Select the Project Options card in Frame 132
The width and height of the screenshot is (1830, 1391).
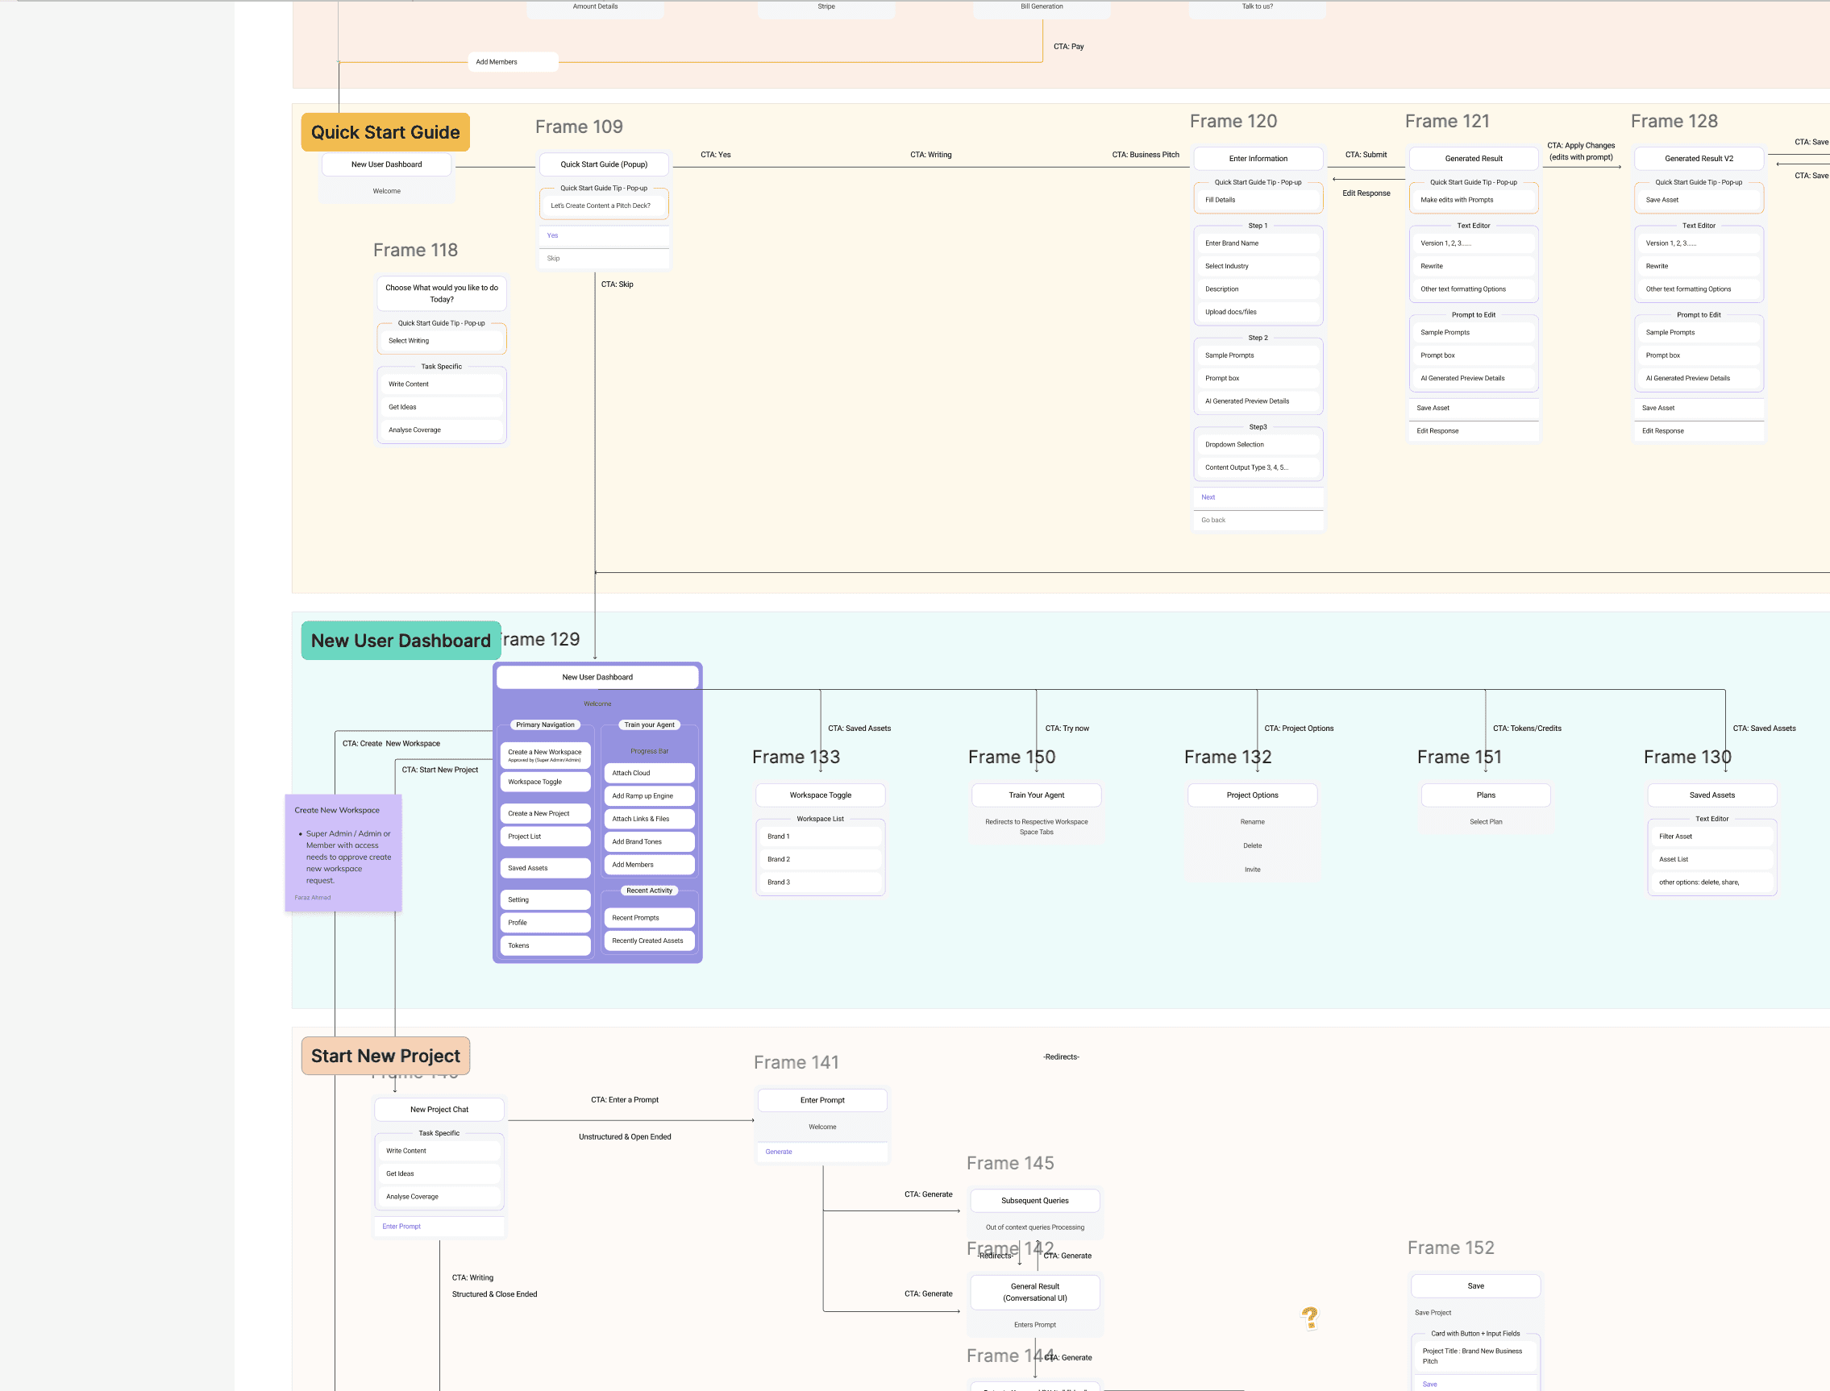point(1251,795)
